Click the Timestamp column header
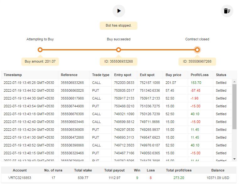 13,75
